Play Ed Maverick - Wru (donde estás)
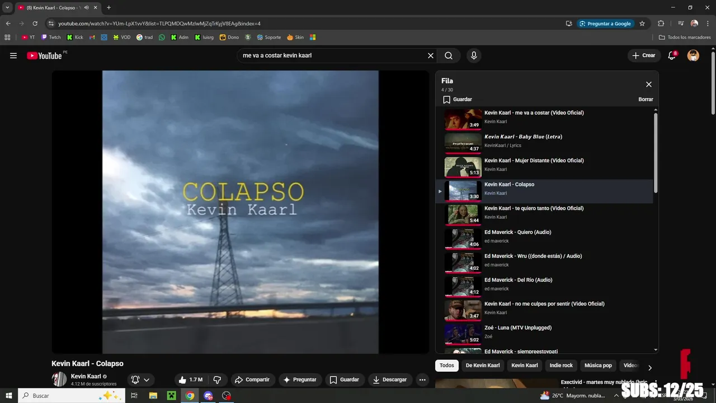 pos(544,263)
